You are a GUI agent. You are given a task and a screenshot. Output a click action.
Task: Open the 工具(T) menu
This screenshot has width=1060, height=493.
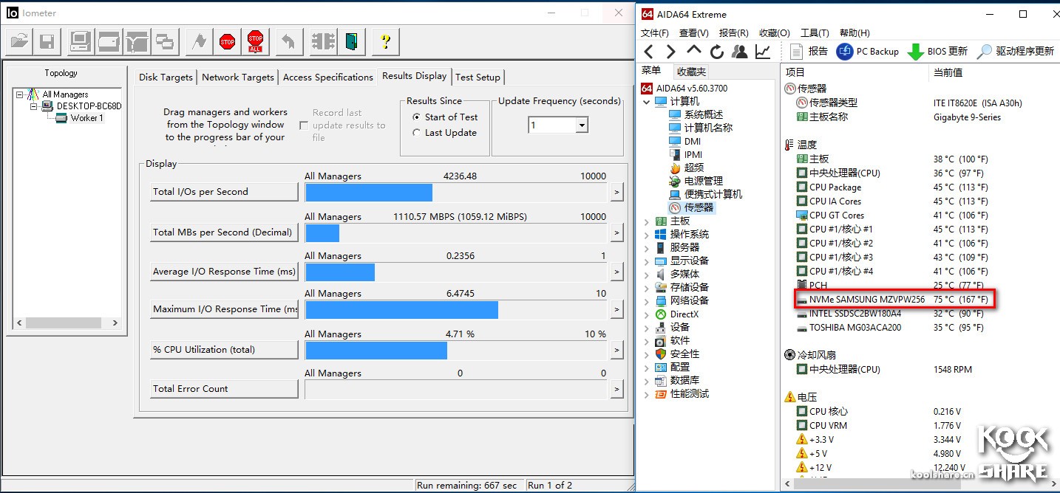(x=815, y=33)
